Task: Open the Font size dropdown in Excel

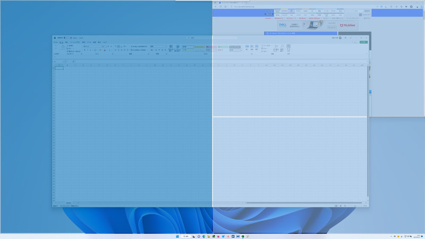Action: pos(105,46)
